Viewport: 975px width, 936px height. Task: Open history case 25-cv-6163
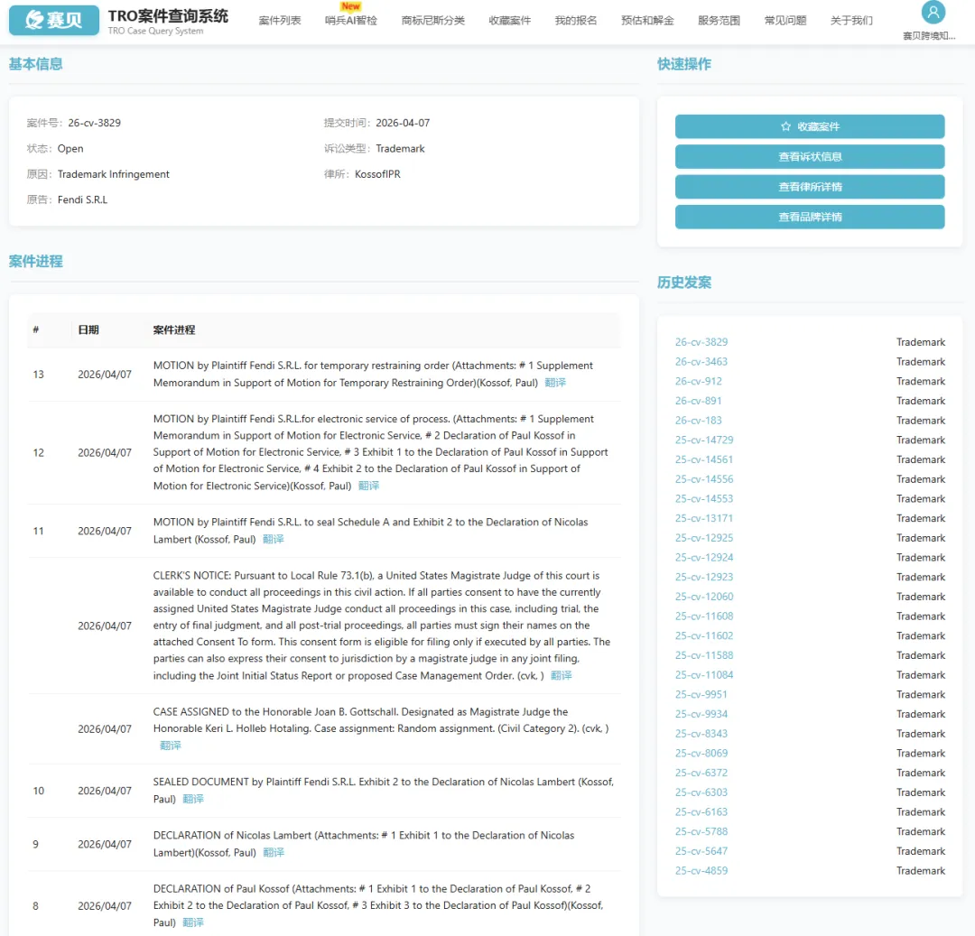point(701,812)
